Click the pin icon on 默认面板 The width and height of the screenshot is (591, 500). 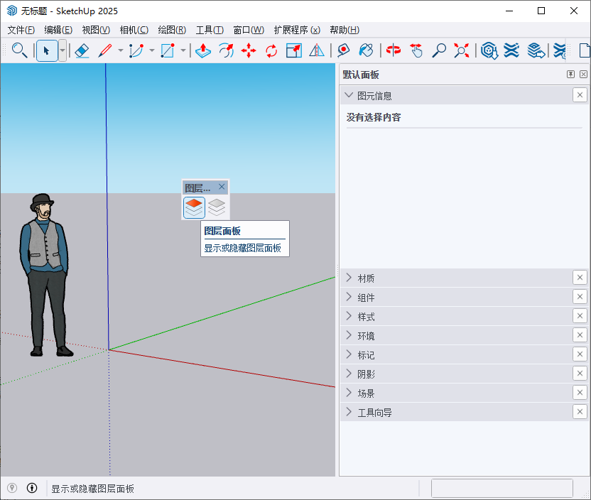point(570,74)
